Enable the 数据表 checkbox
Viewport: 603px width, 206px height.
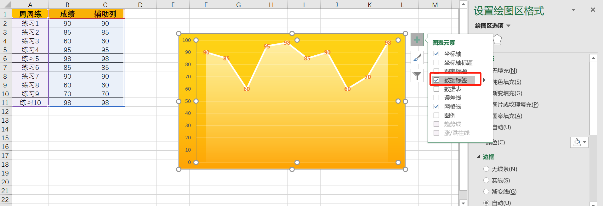tap(436, 89)
